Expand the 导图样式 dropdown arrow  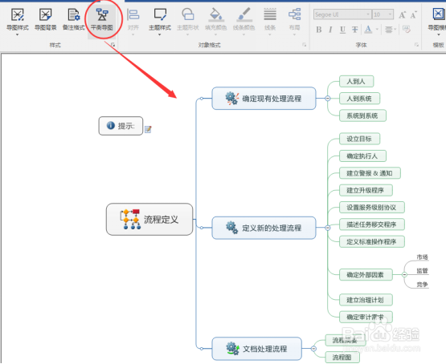pos(18,35)
